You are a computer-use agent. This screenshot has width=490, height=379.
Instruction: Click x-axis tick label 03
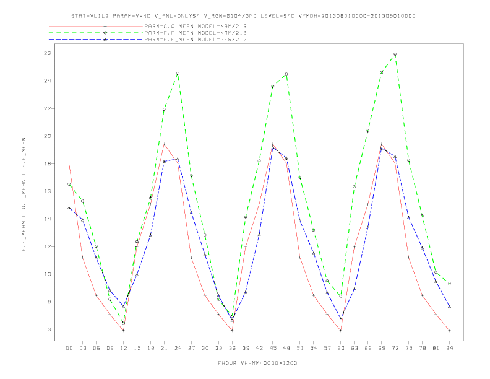(x=82, y=348)
